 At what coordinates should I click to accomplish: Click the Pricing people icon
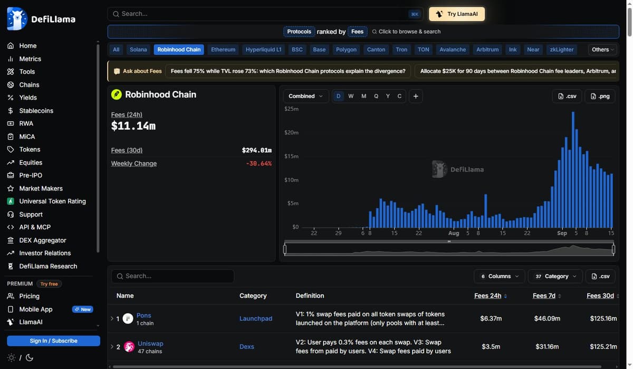pyautogui.click(x=11, y=296)
